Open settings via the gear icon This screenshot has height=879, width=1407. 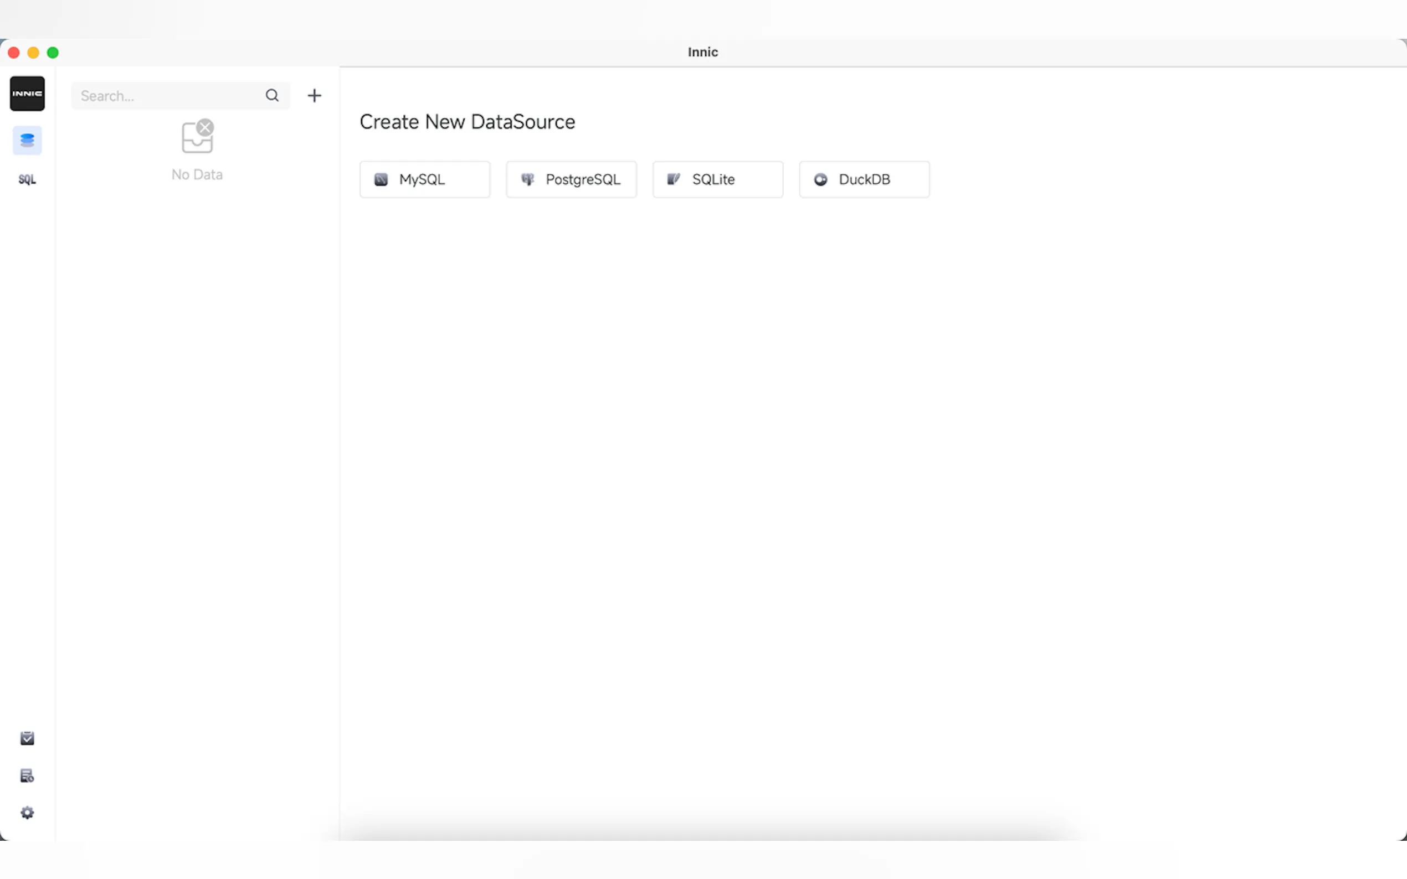tap(27, 812)
